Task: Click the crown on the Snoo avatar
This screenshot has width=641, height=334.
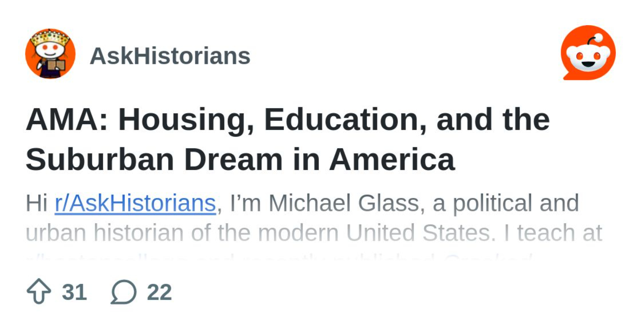Action: click(50, 37)
